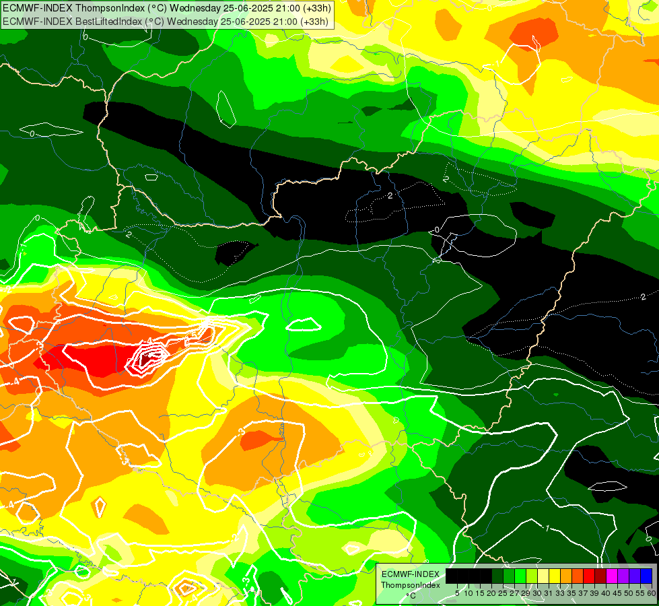Select the magenta 40–45 legend swatch
Image resolution: width=659 pixels, height=606 pixels.
(x=611, y=576)
